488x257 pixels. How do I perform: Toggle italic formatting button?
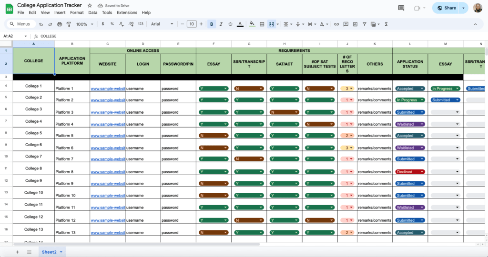click(x=221, y=24)
